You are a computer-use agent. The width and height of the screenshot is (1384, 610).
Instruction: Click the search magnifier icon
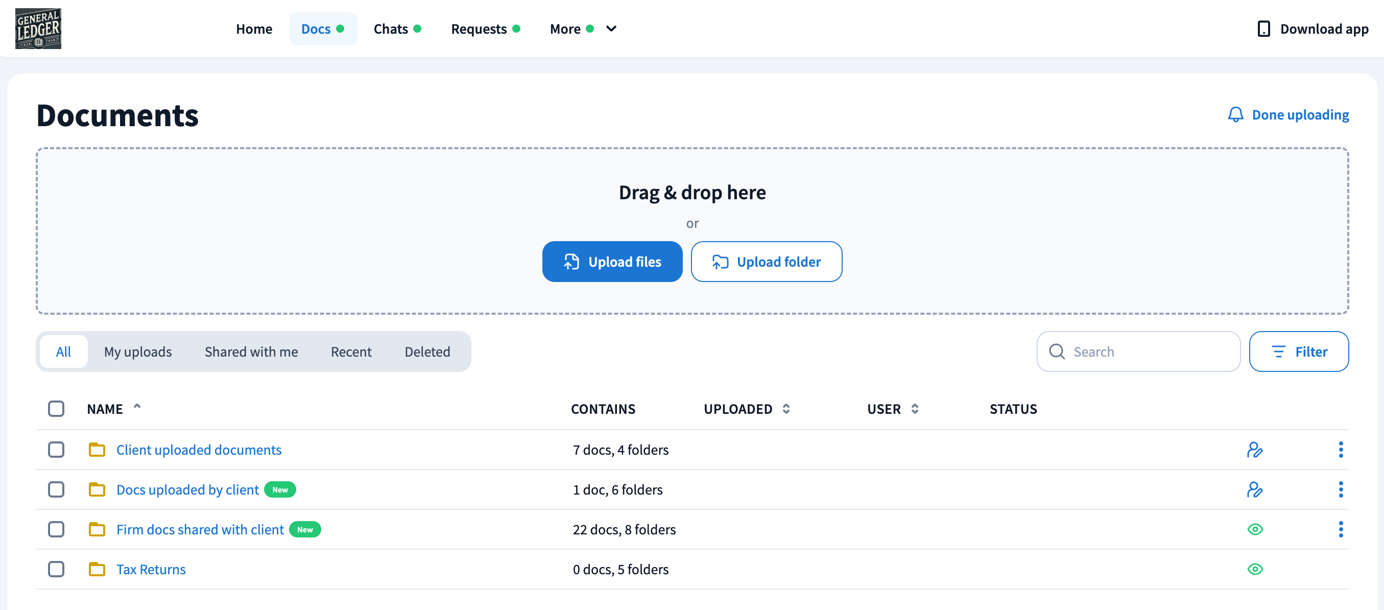tap(1056, 351)
